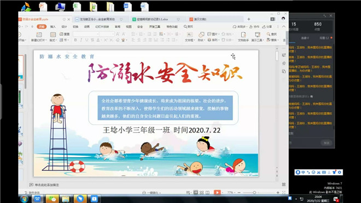Click the 图片 insert picture icon
The height and width of the screenshot is (203, 361).
tap(213, 34)
